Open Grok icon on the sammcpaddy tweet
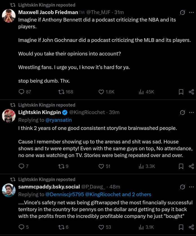 click(182, 187)
